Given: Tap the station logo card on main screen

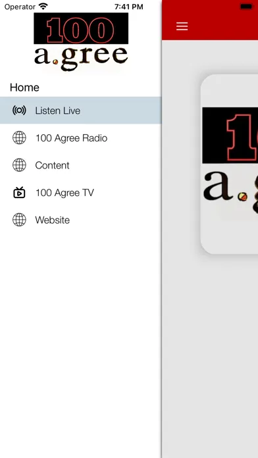Looking at the screenshot, I should click(x=229, y=164).
